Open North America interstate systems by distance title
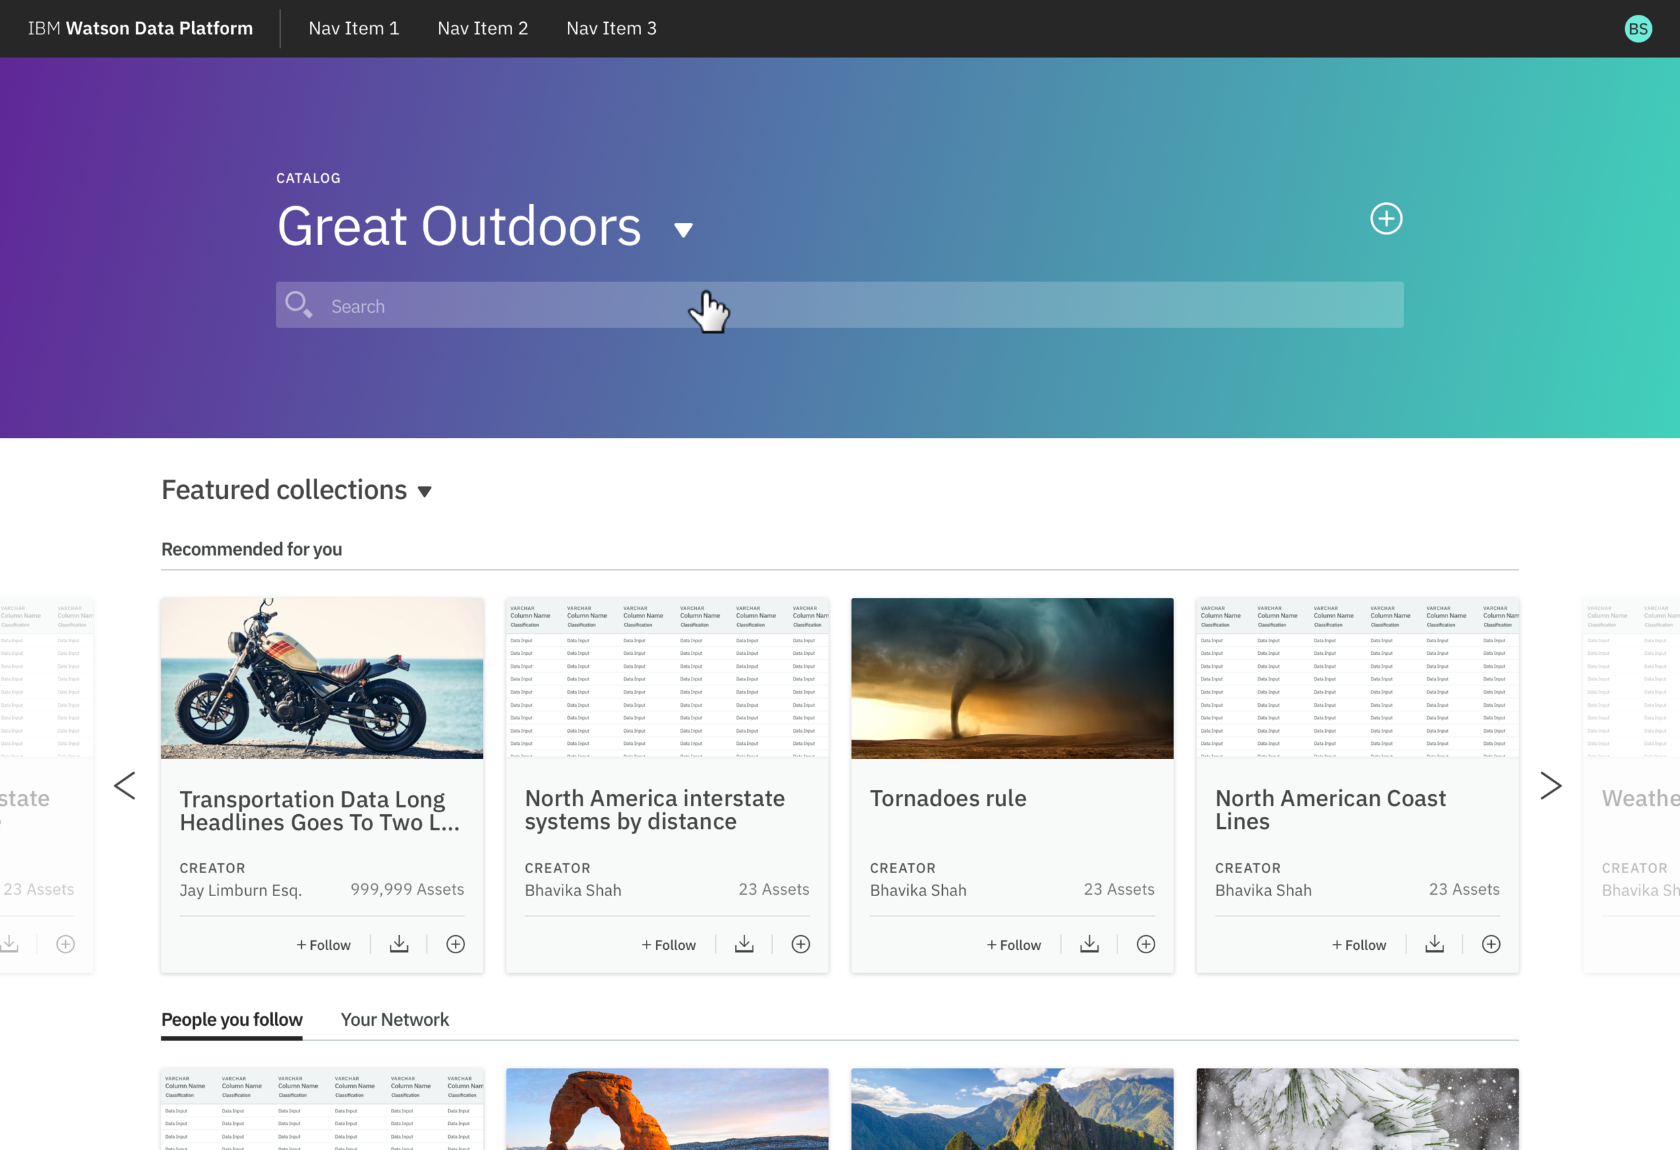Screen dimensions: 1680x1150 (x=655, y=809)
